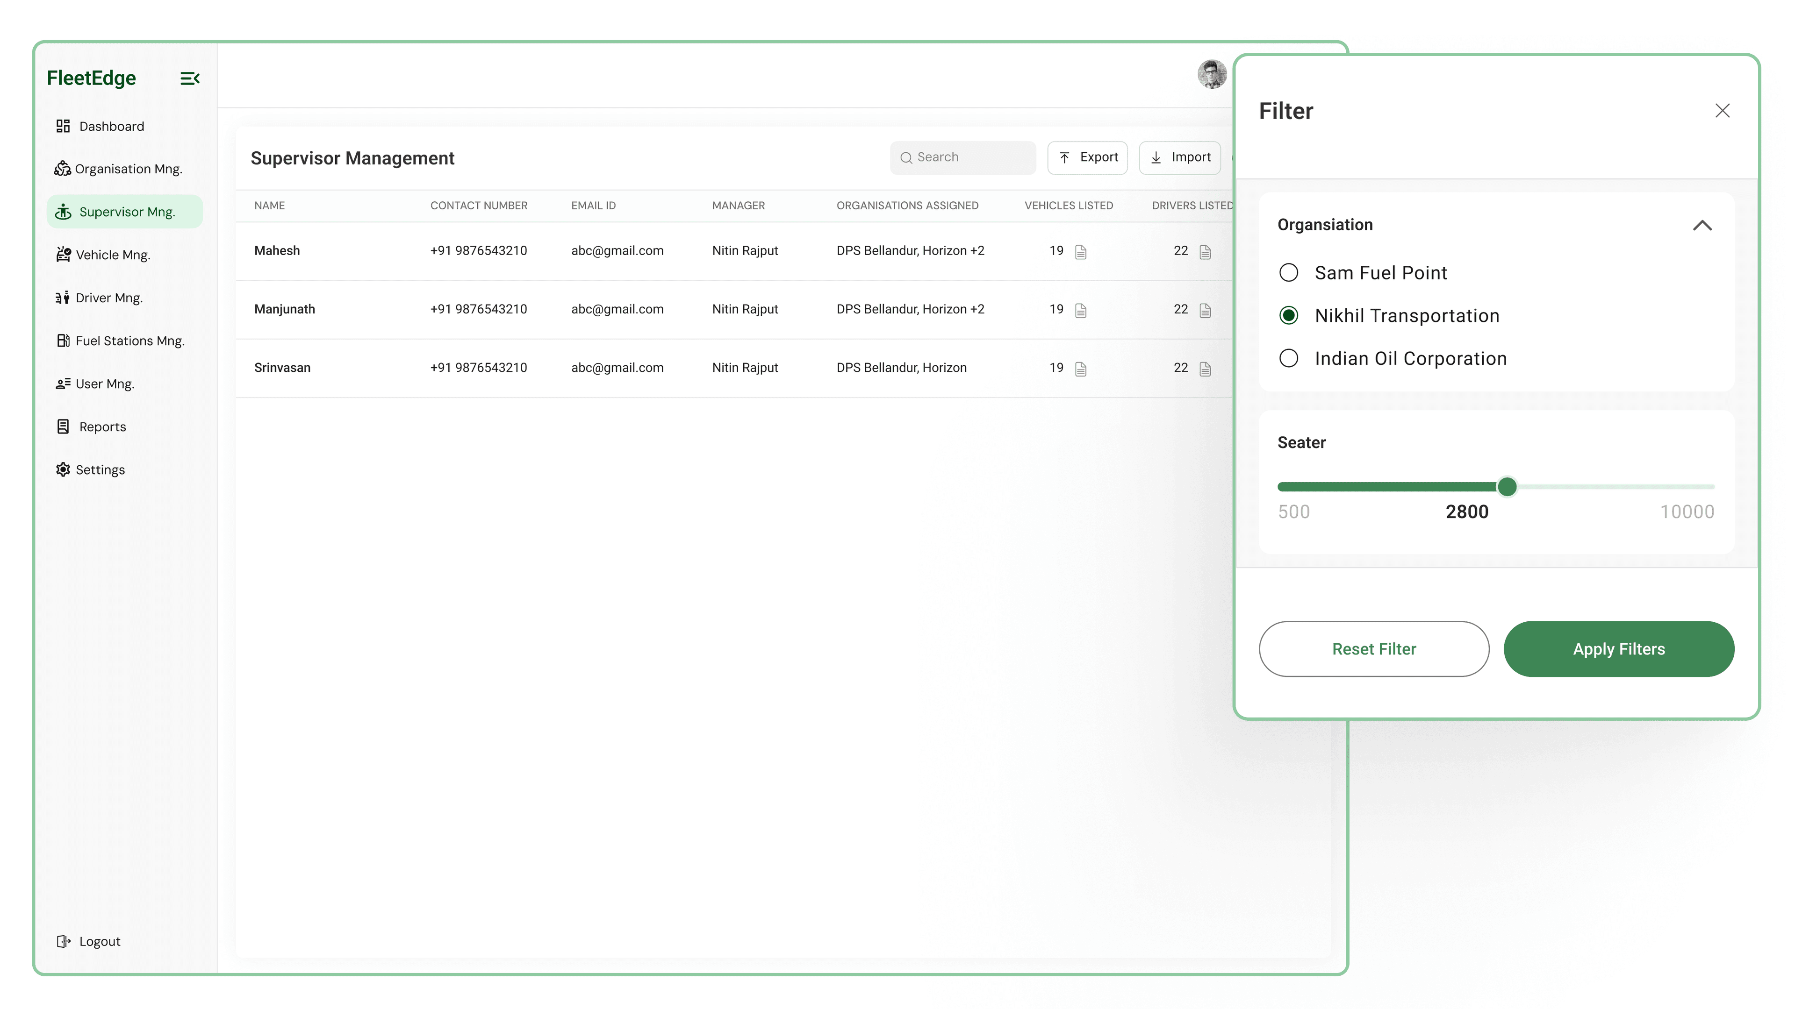Click the NAME column header

pyautogui.click(x=270, y=206)
